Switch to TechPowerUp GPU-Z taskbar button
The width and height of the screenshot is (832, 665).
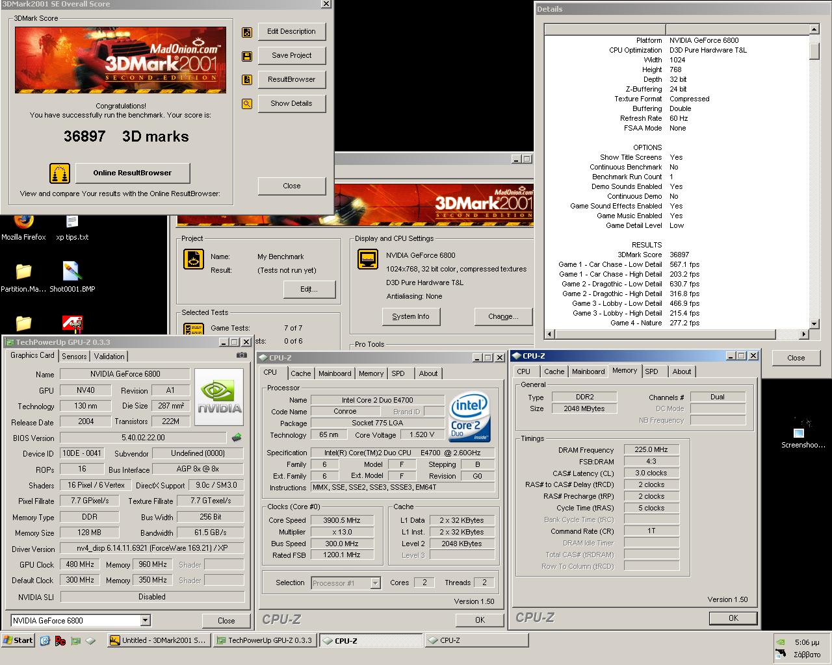[x=265, y=640]
